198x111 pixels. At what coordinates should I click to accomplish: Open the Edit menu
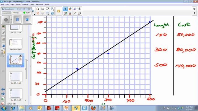click(7, 5)
